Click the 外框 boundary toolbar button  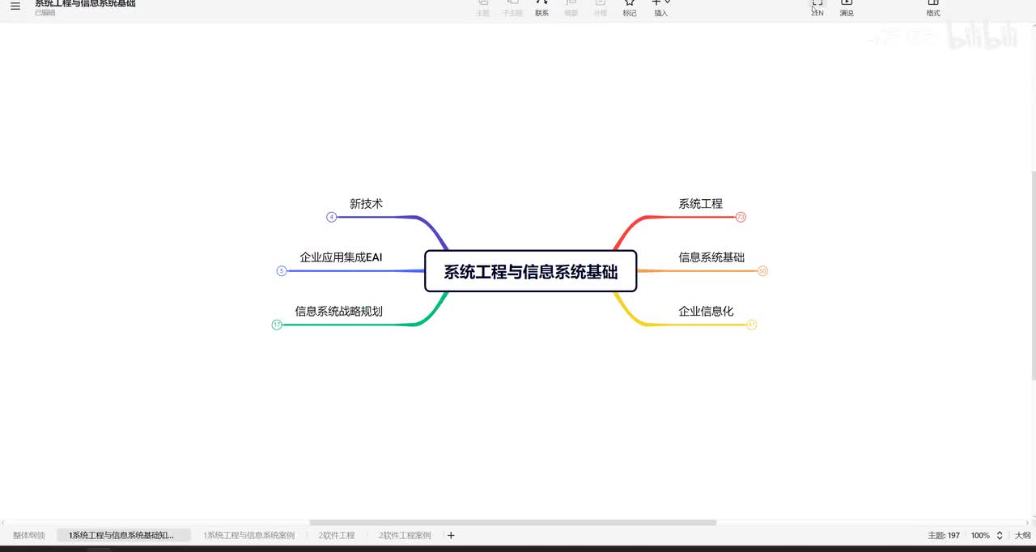click(x=601, y=7)
